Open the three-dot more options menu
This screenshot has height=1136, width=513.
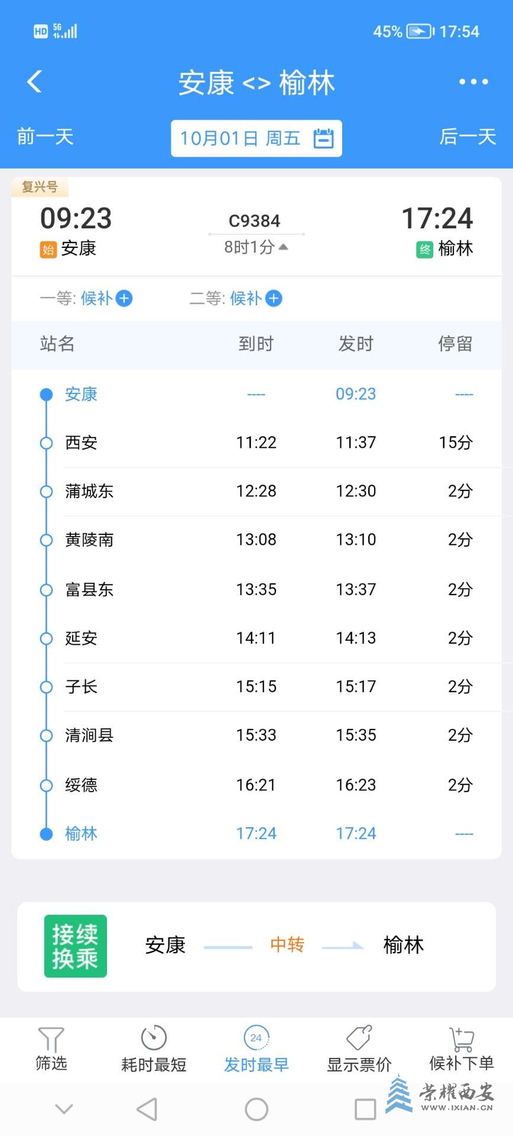pyautogui.click(x=474, y=82)
